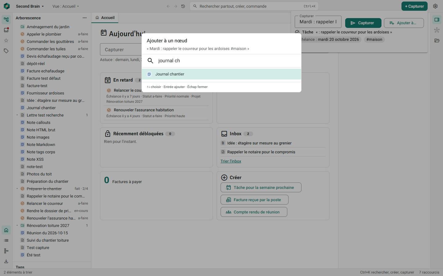443x276 pixels.
Task: Click the history clock icon in the toolbar
Action: tap(183, 6)
